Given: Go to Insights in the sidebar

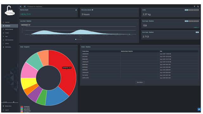Looking at the screenshot, I should (6, 33).
